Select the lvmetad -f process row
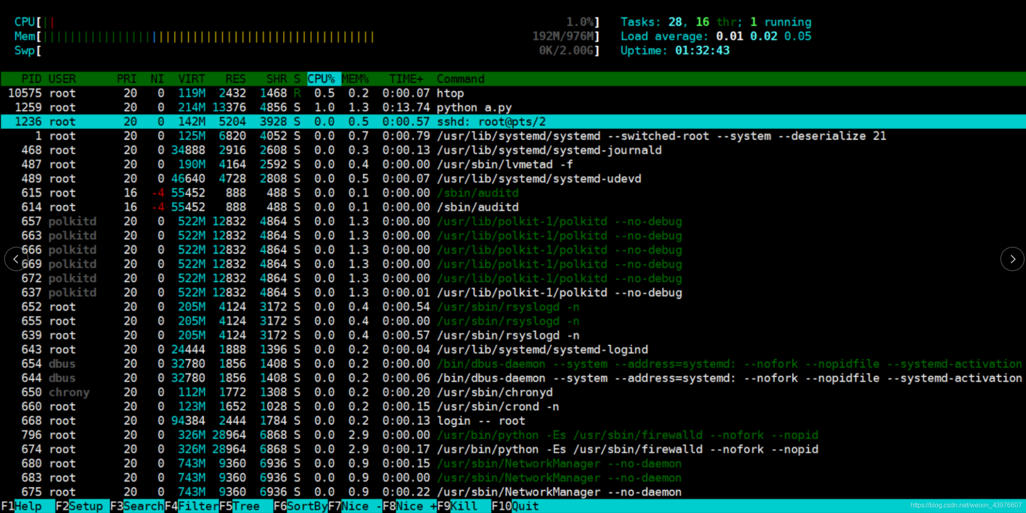1026x513 pixels. pos(513,164)
